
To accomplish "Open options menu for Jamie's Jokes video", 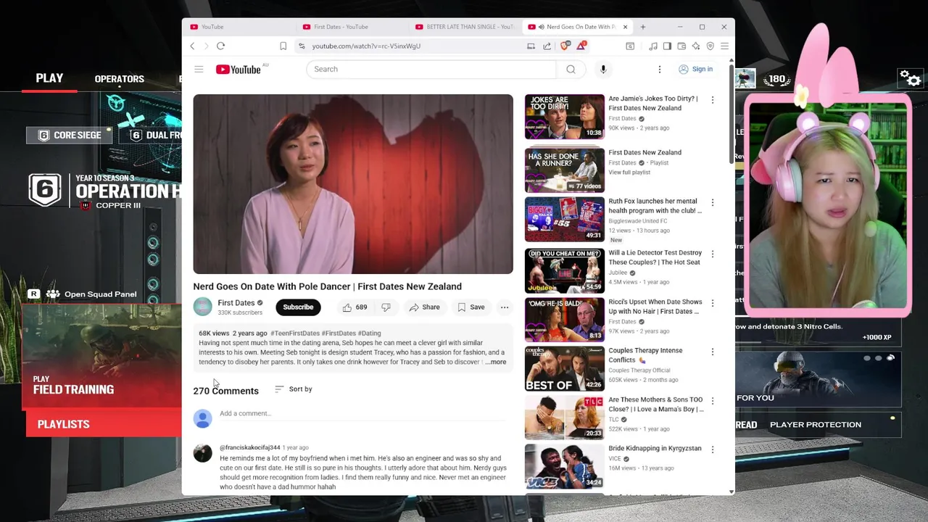I will 712,100.
